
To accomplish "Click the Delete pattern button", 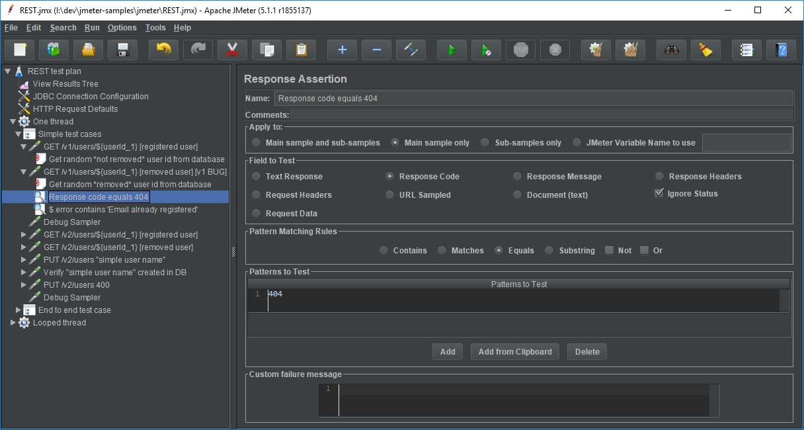I will click(587, 352).
